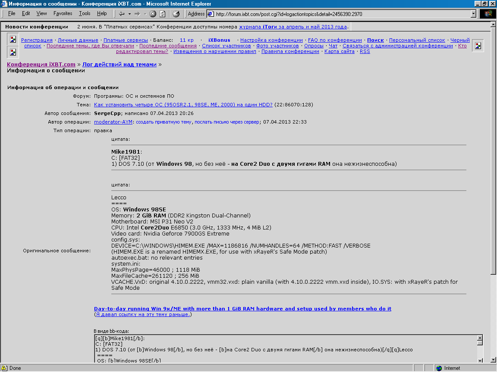Click into the Address URL field
This screenshot has width=497, height=372.
[342, 14]
